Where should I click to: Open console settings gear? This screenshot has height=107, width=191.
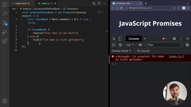187,45
